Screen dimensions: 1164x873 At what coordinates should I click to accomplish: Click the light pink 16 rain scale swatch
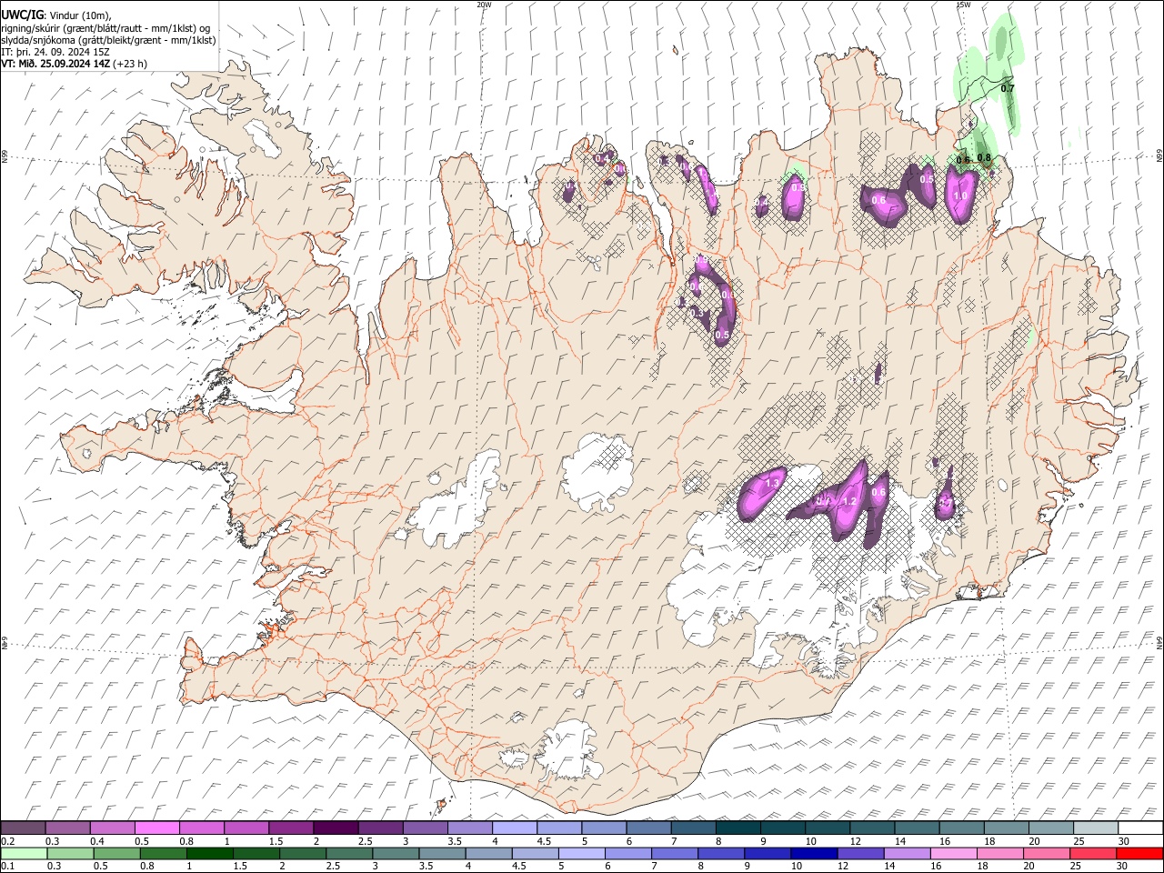click(x=953, y=853)
